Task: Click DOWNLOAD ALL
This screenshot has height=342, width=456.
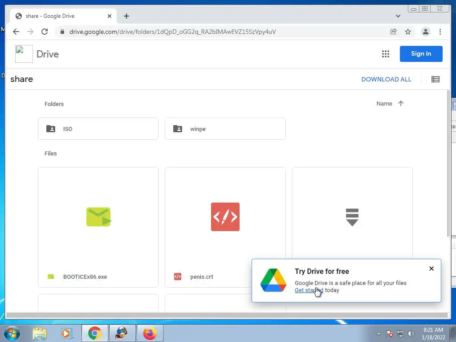Action: 386,79
